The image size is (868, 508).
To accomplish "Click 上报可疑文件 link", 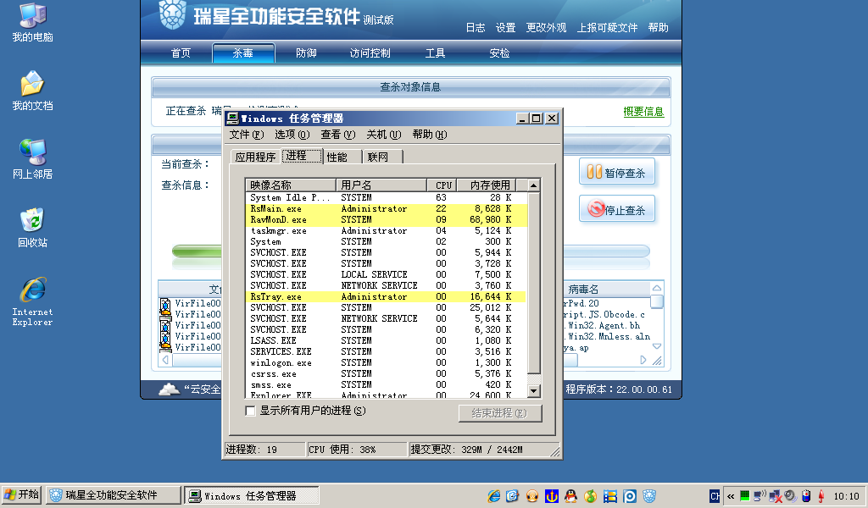I will [x=607, y=28].
